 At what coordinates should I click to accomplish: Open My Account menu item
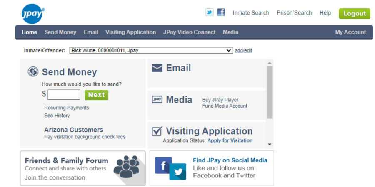click(x=350, y=32)
